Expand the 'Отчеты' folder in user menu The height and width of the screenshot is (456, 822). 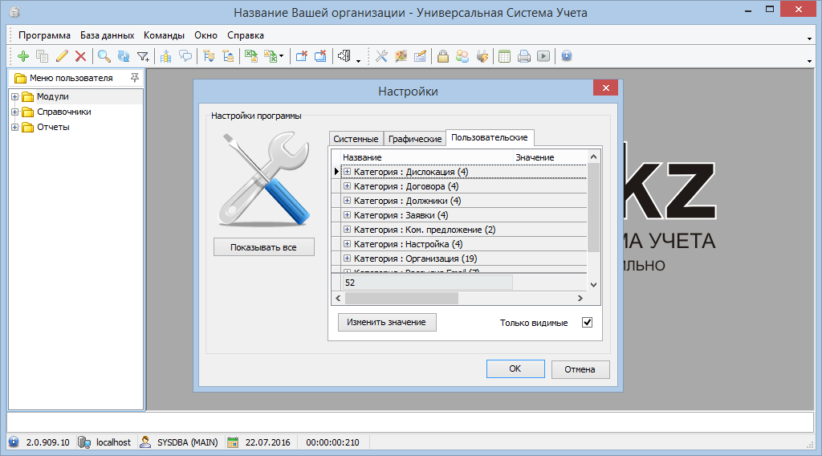[x=14, y=127]
